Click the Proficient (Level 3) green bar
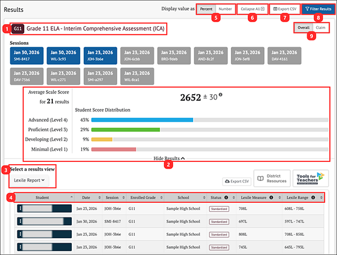Viewport: 337px width, 255px height. coord(125,129)
